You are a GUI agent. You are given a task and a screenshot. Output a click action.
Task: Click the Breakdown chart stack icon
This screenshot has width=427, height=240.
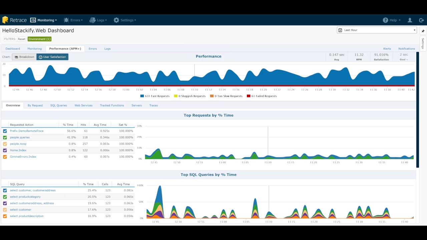[x=16, y=57]
